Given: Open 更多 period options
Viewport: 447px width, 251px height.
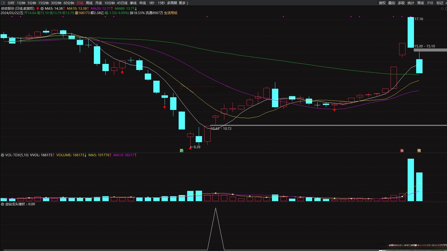Looking at the screenshot, I should coord(183,3).
